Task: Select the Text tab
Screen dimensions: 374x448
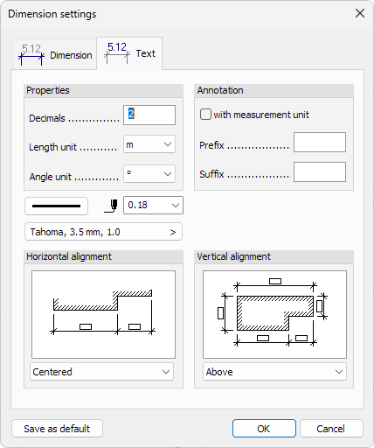Action: click(129, 53)
